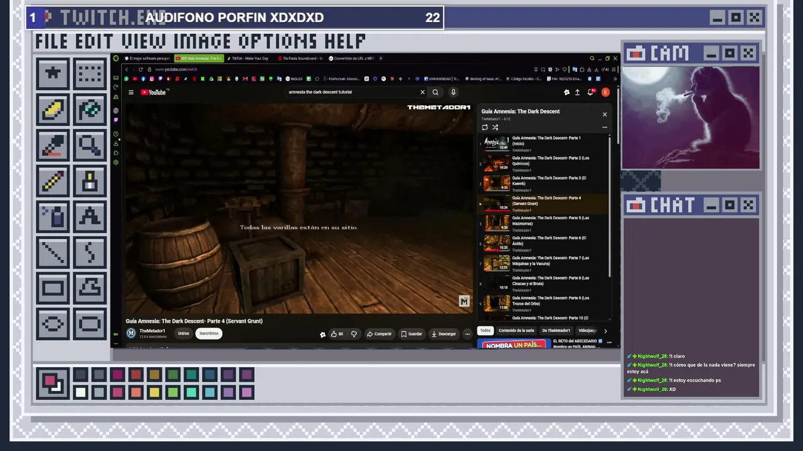Click the Descargar download button
Viewport: 803px width, 451px height.
(x=444, y=334)
